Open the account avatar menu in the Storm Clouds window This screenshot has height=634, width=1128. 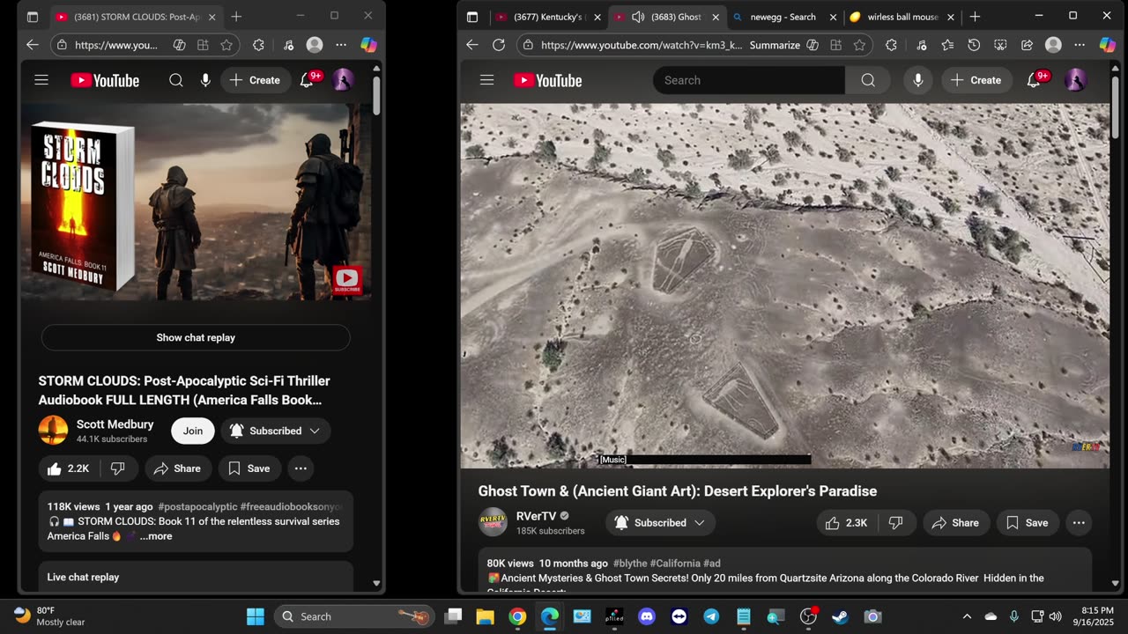click(x=343, y=80)
